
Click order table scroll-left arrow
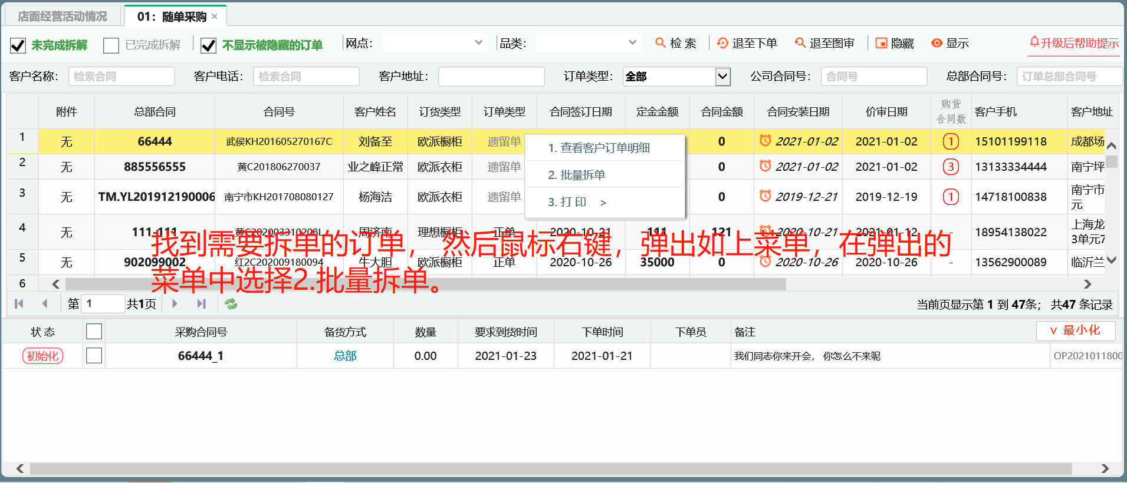(56, 284)
